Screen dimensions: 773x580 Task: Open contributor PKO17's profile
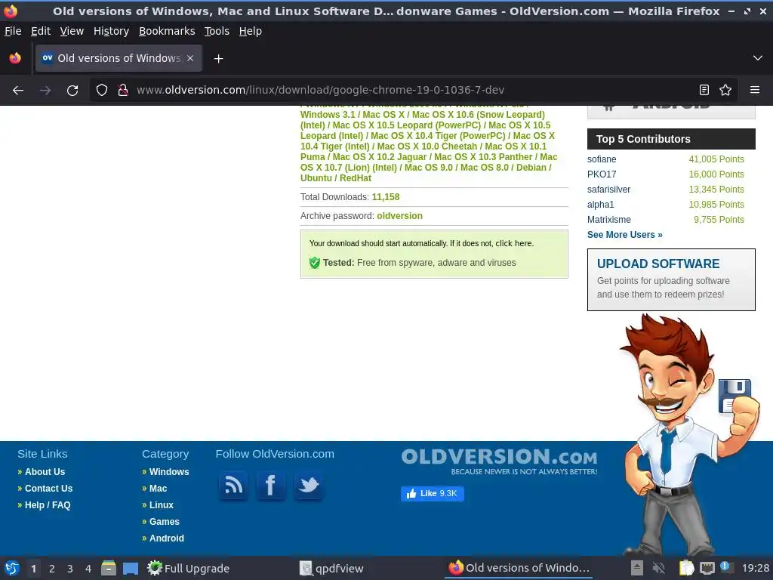tap(602, 174)
